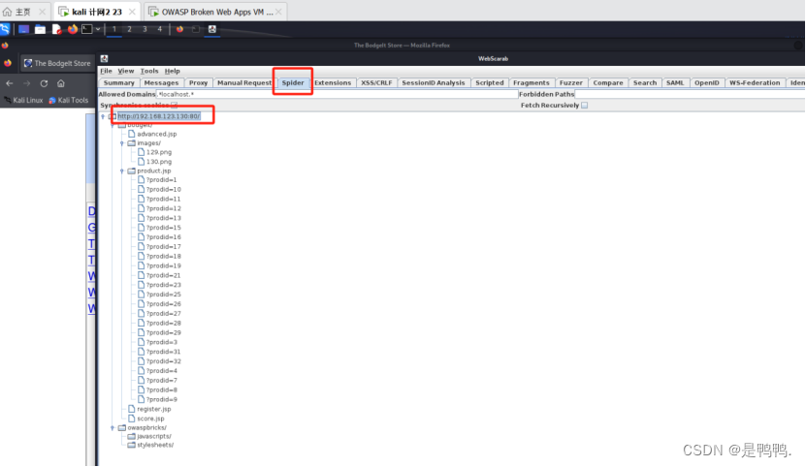Open the File menu in WebScarab
This screenshot has width=806, height=467.
coord(106,71)
